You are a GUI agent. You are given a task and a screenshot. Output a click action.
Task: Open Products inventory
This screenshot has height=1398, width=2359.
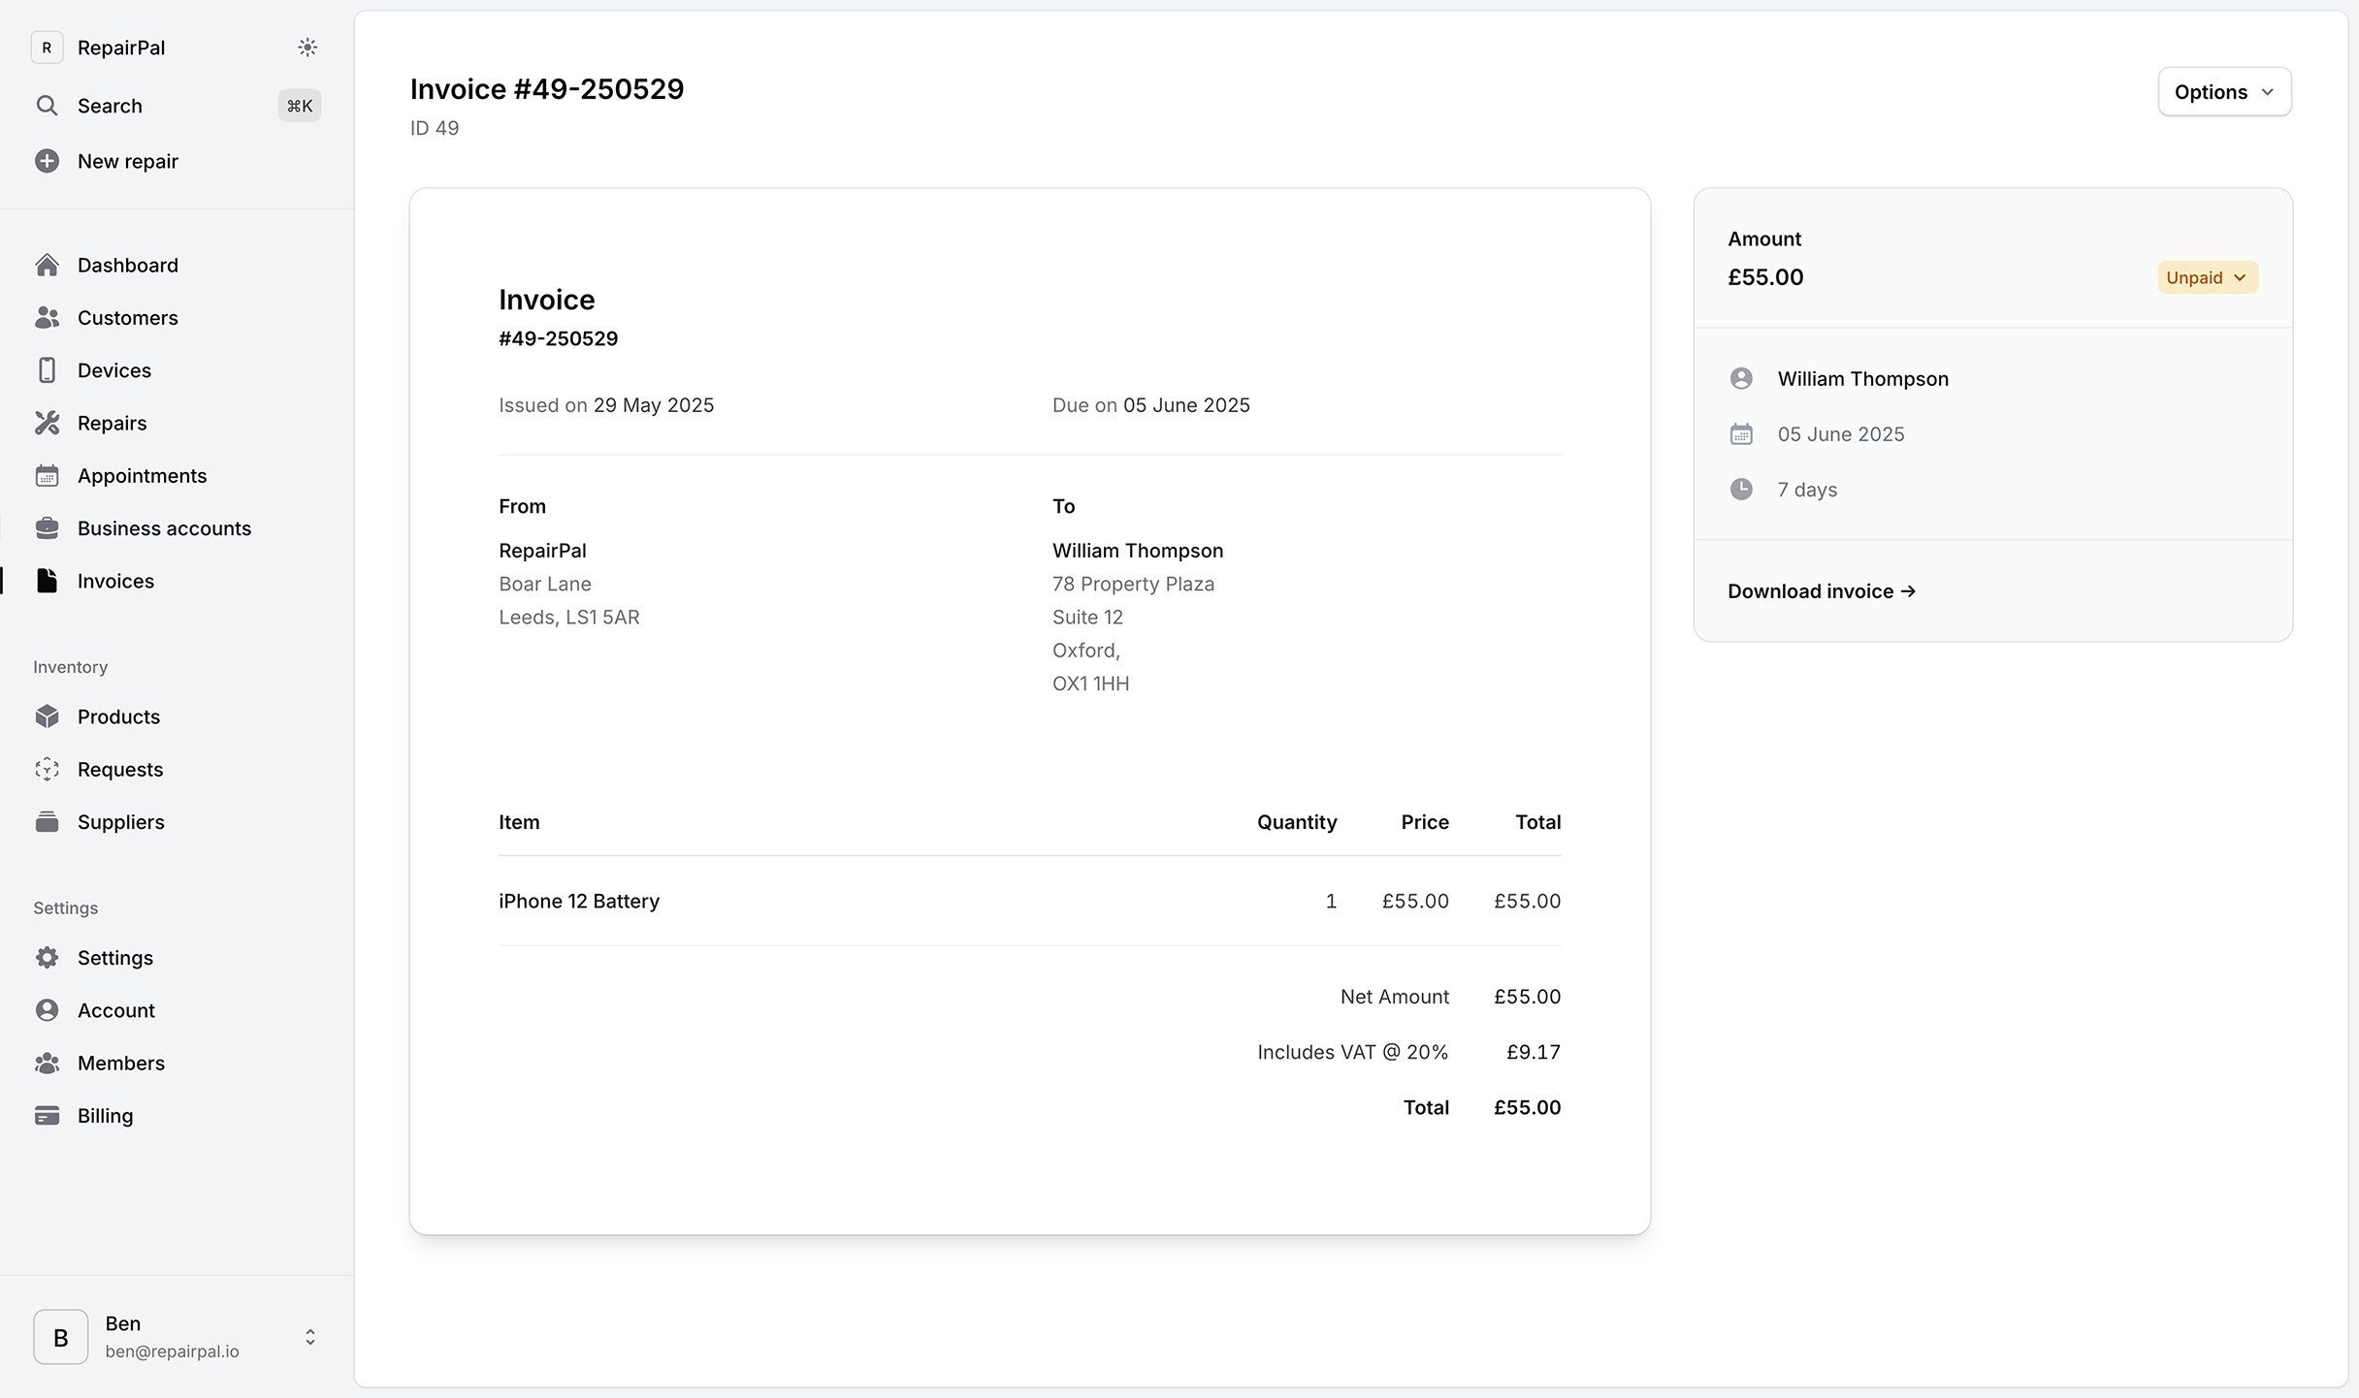[x=118, y=716]
